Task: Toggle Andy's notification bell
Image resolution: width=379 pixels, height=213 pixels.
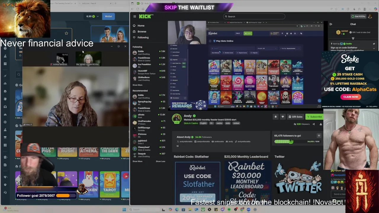Action: (x=275, y=117)
